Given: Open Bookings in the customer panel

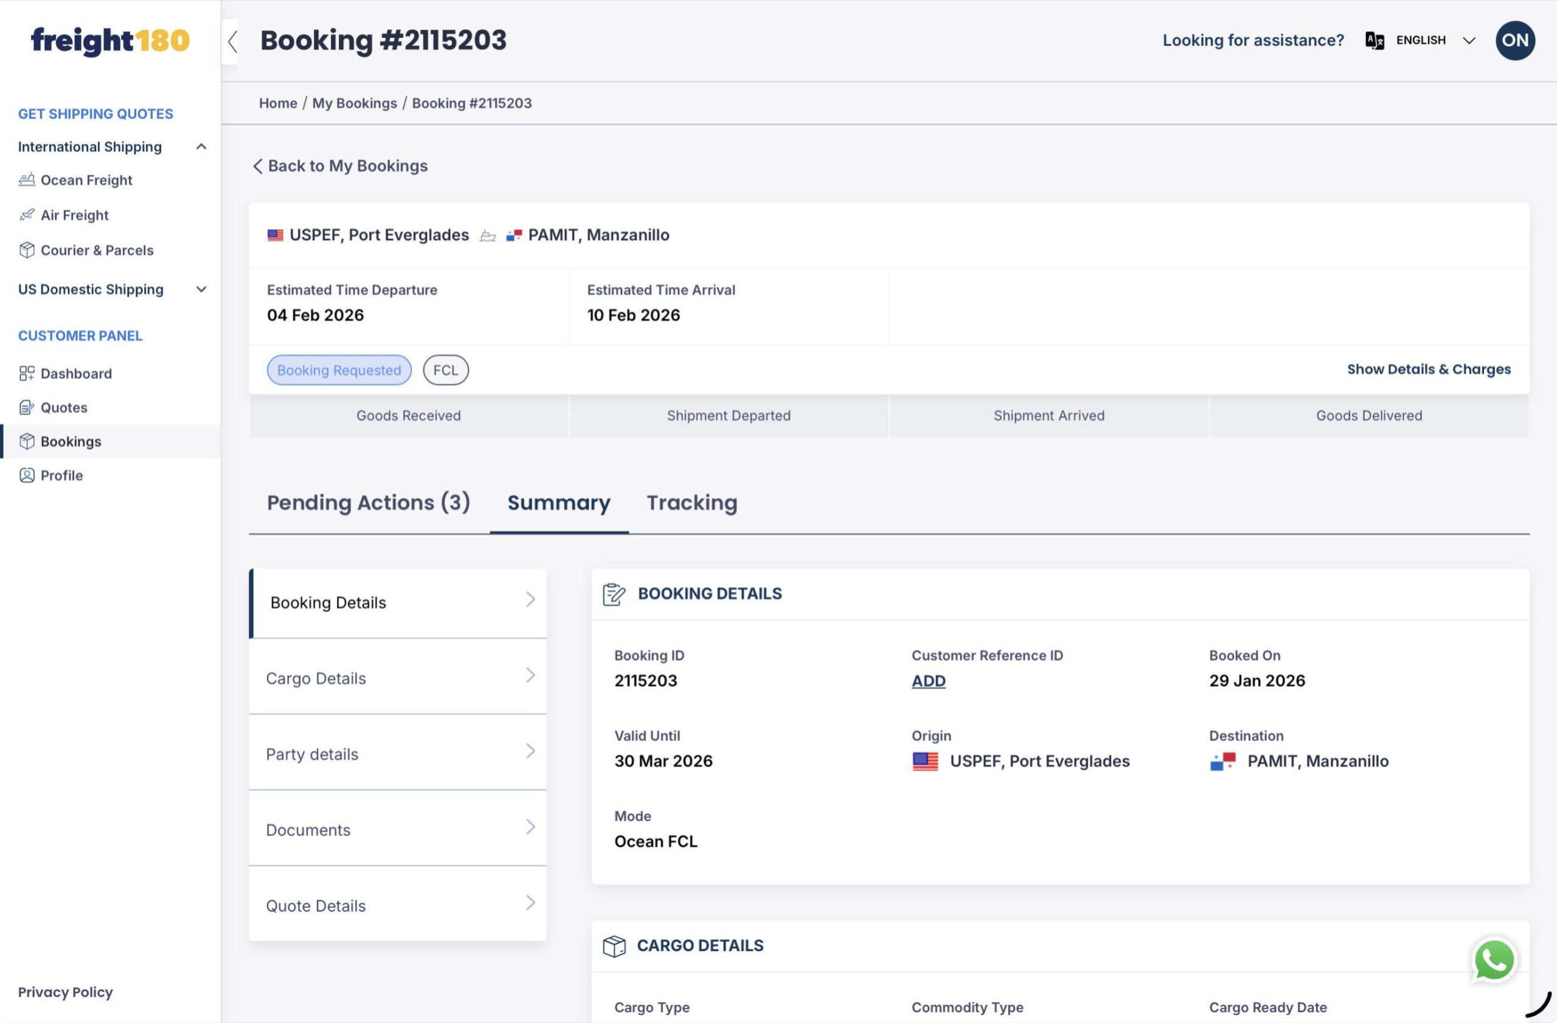Looking at the screenshot, I should coord(71,441).
